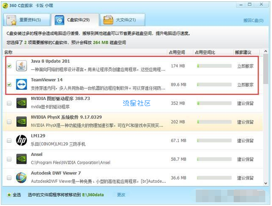
Task: Click the scrollbar up arrow
Action: tap(266, 51)
